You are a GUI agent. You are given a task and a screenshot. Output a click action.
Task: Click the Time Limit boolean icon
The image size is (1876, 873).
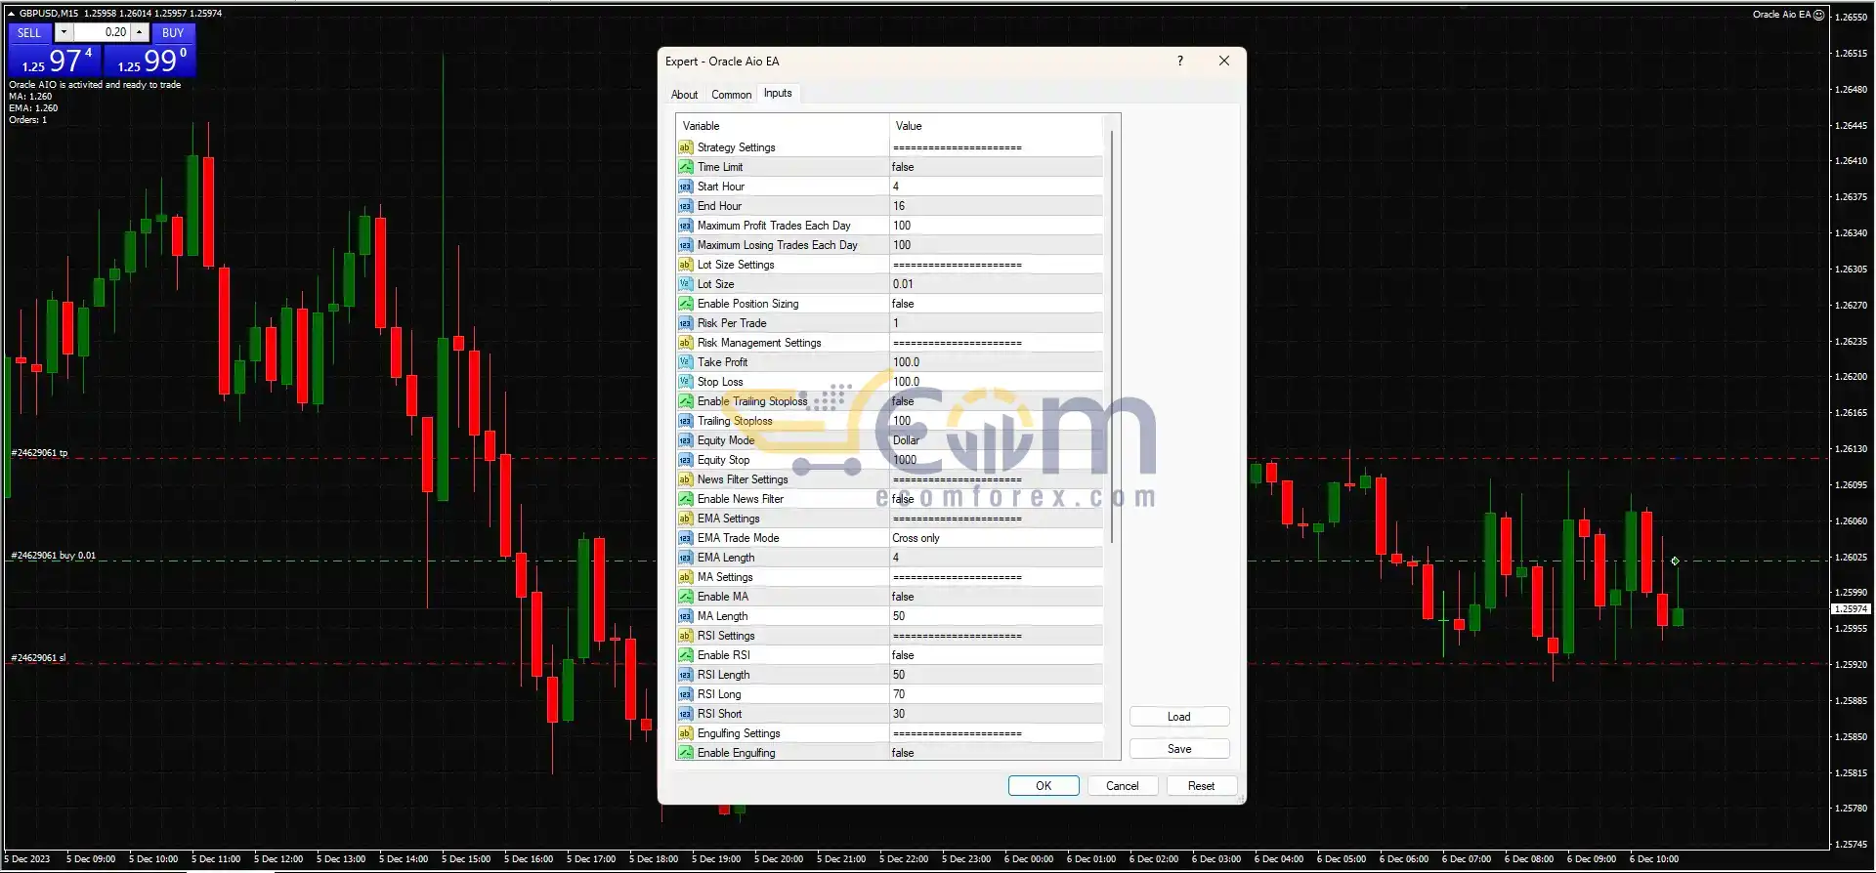(x=685, y=167)
